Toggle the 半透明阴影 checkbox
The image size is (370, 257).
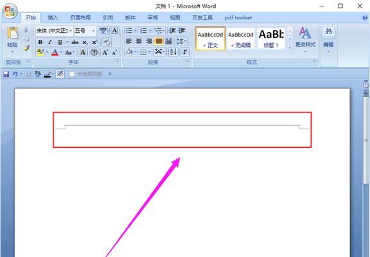click(72, 75)
